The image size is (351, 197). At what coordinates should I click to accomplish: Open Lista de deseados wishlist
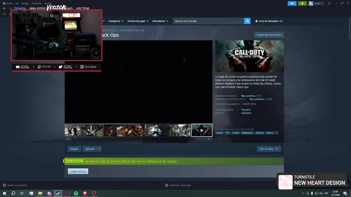tap(269, 21)
